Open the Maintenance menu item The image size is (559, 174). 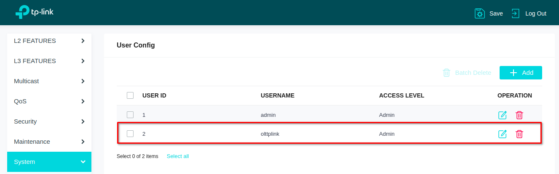pos(32,142)
